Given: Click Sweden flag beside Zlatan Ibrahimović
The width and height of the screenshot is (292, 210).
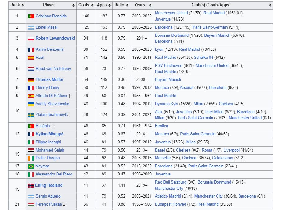Looking at the screenshot, I should click(31, 115).
